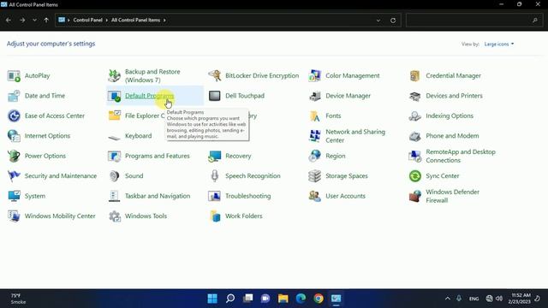This screenshot has height=308, width=548.
Task: Open the Sync Center icon
Action: click(414, 176)
